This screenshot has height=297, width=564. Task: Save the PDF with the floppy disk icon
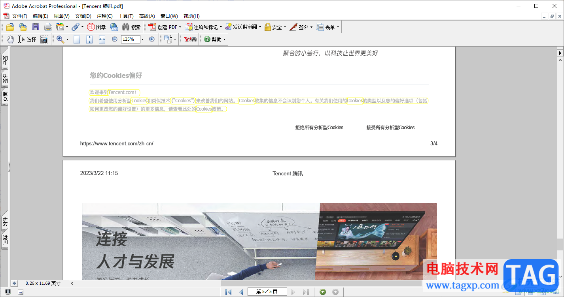pyautogui.click(x=36, y=27)
